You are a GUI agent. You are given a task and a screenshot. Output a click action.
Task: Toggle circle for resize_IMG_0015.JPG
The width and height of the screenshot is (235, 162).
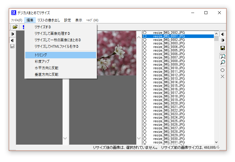click(145, 86)
